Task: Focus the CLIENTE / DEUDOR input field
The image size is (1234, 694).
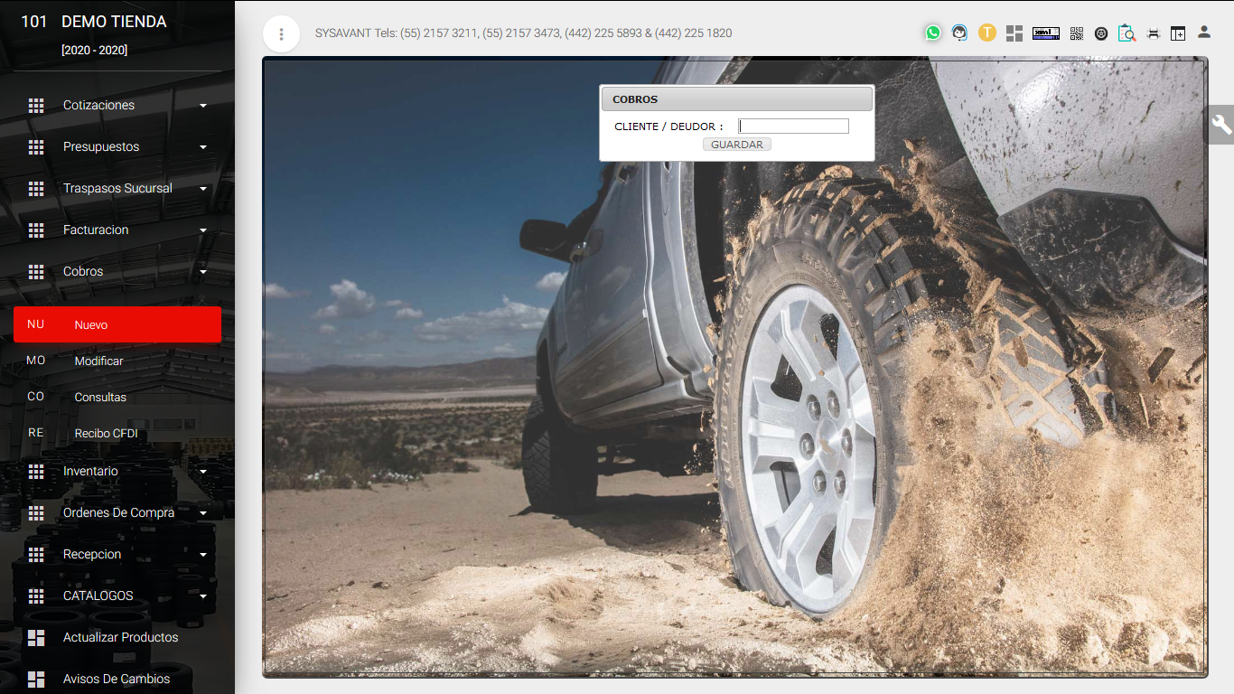Action: click(793, 127)
